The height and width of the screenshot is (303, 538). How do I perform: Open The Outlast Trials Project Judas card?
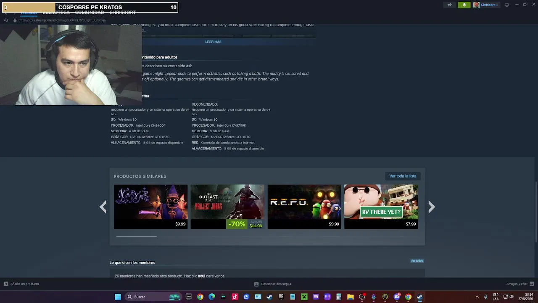pyautogui.click(x=227, y=207)
